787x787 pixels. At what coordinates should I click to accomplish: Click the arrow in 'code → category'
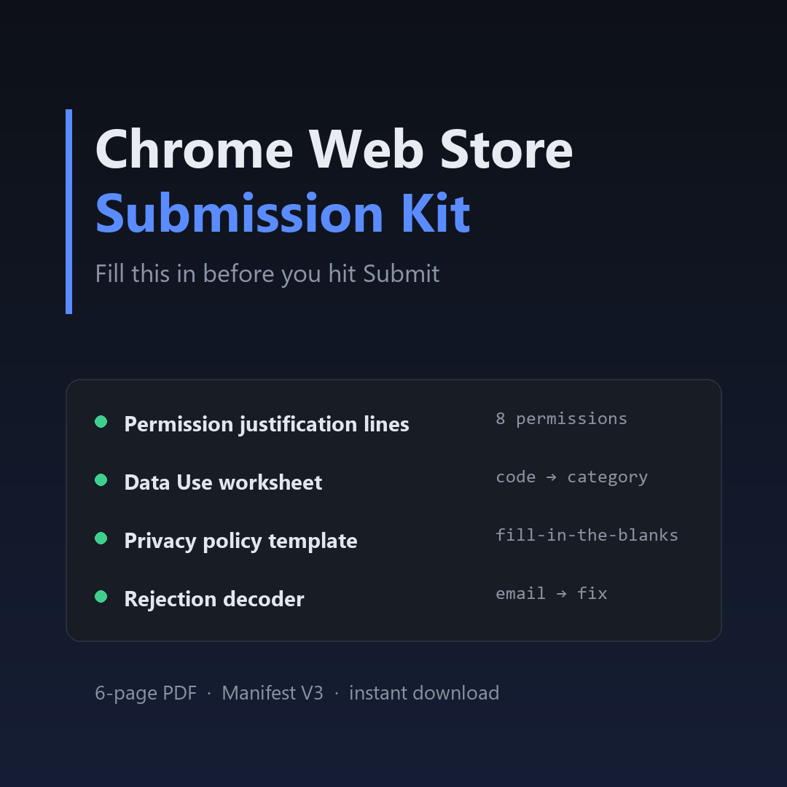(551, 477)
